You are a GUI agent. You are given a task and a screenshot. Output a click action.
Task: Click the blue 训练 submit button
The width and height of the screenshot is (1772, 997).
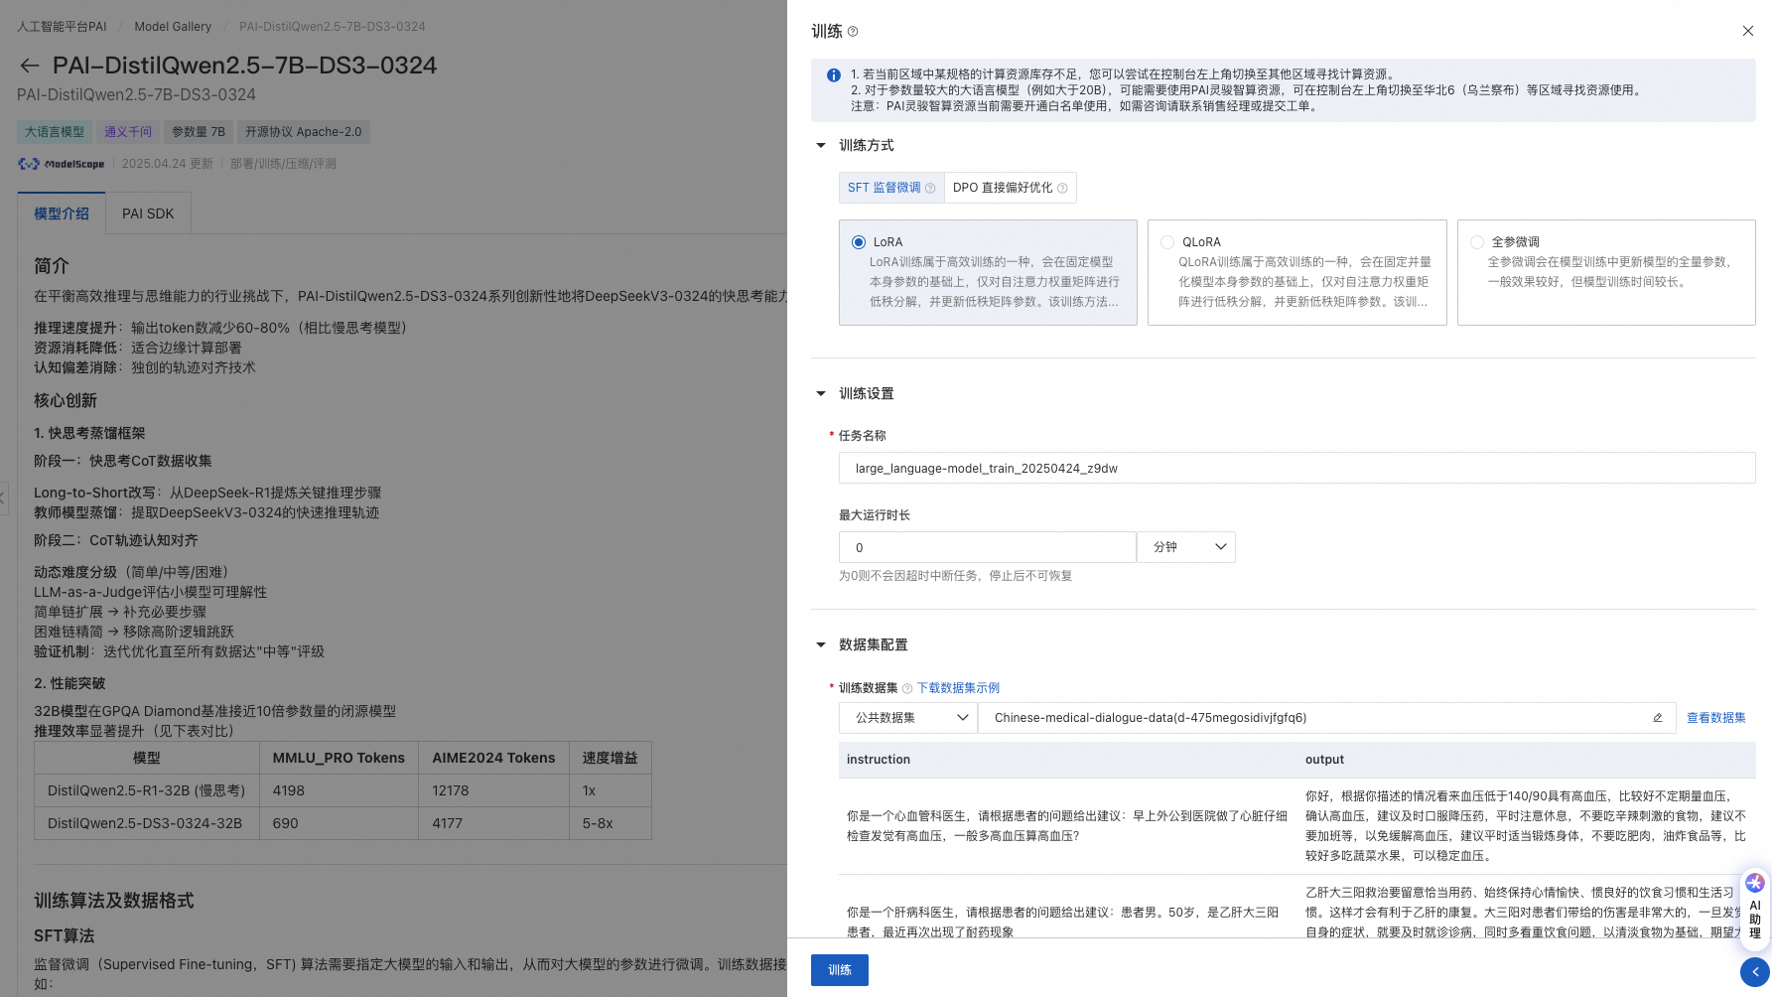coord(840,970)
